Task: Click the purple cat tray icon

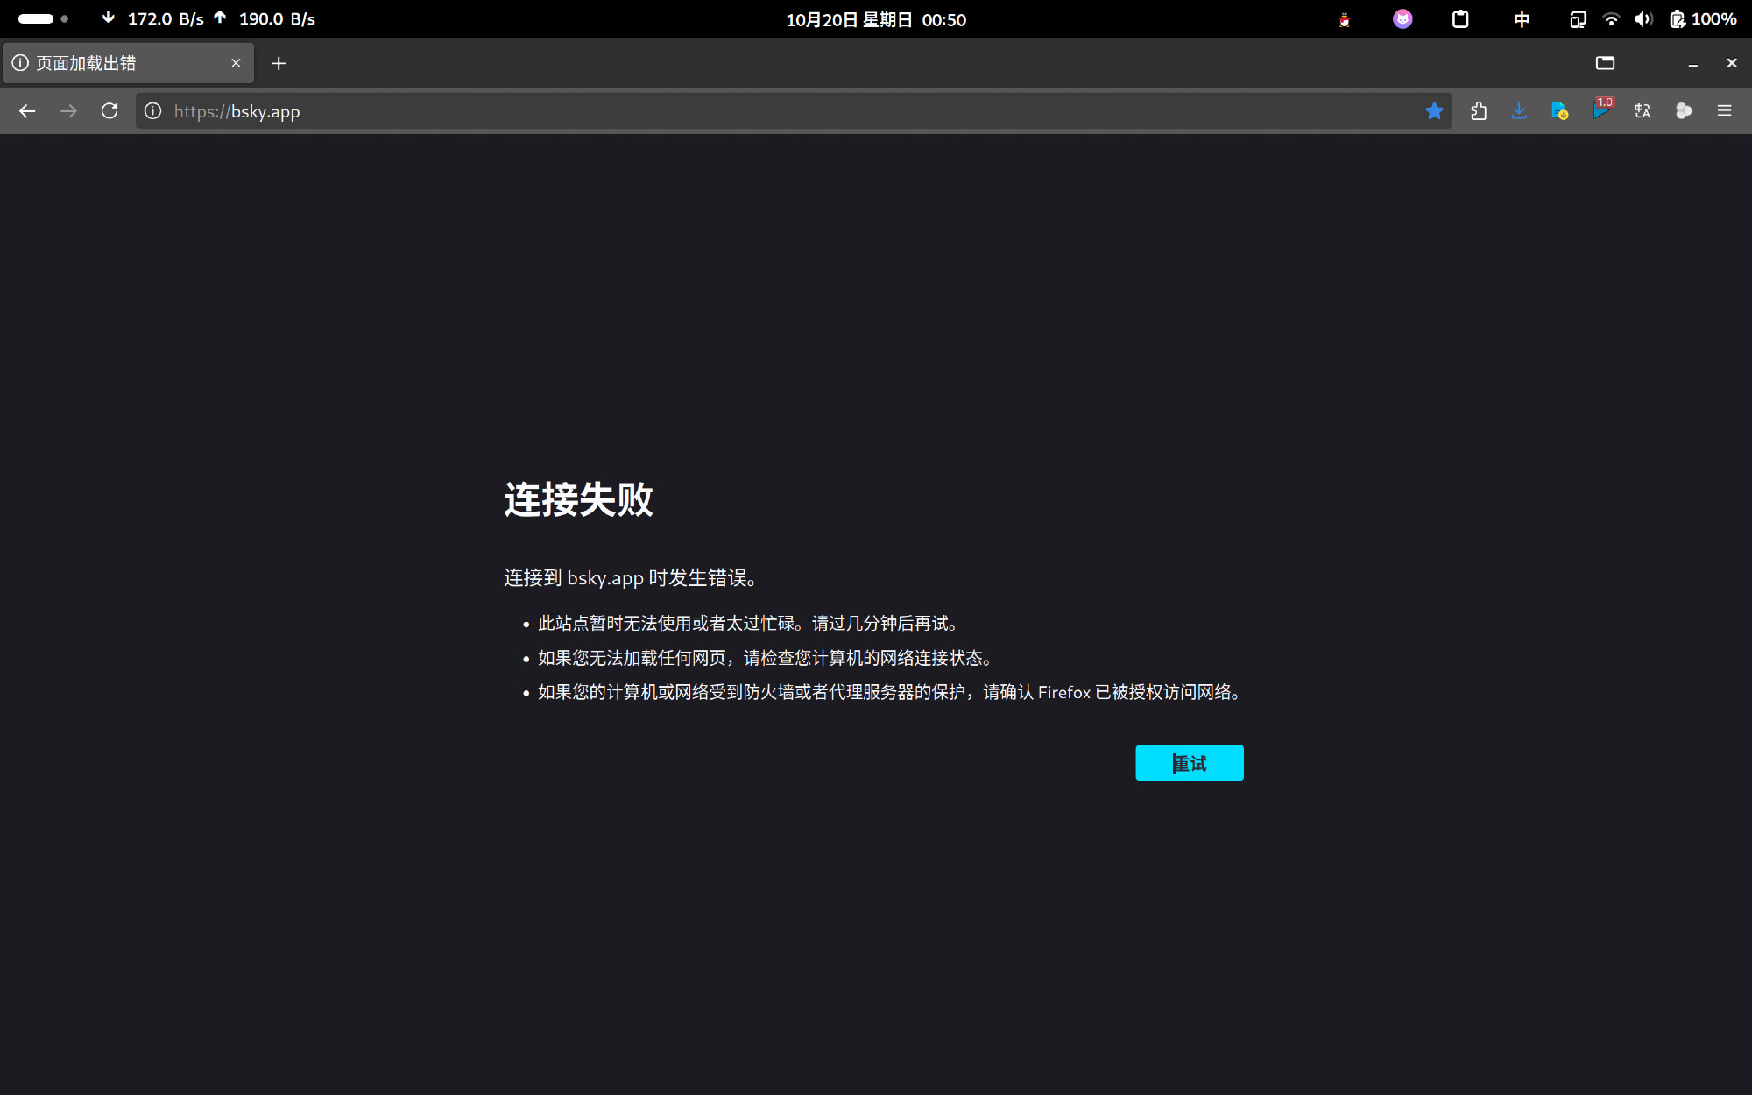Action: tap(1402, 19)
